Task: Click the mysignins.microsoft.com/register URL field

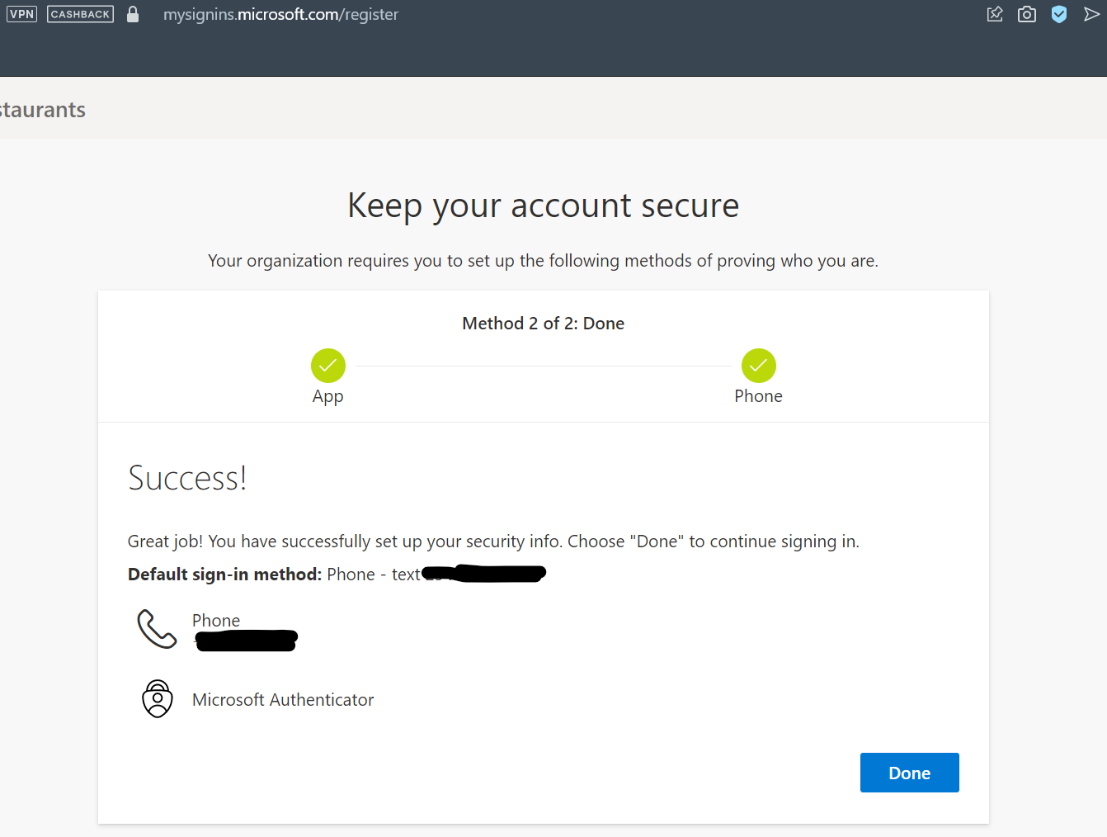Action: [280, 14]
